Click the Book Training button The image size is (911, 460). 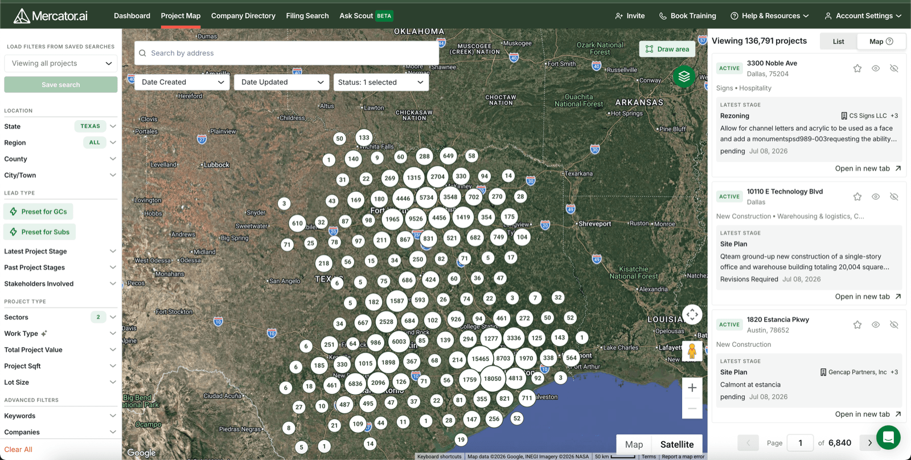(x=687, y=16)
